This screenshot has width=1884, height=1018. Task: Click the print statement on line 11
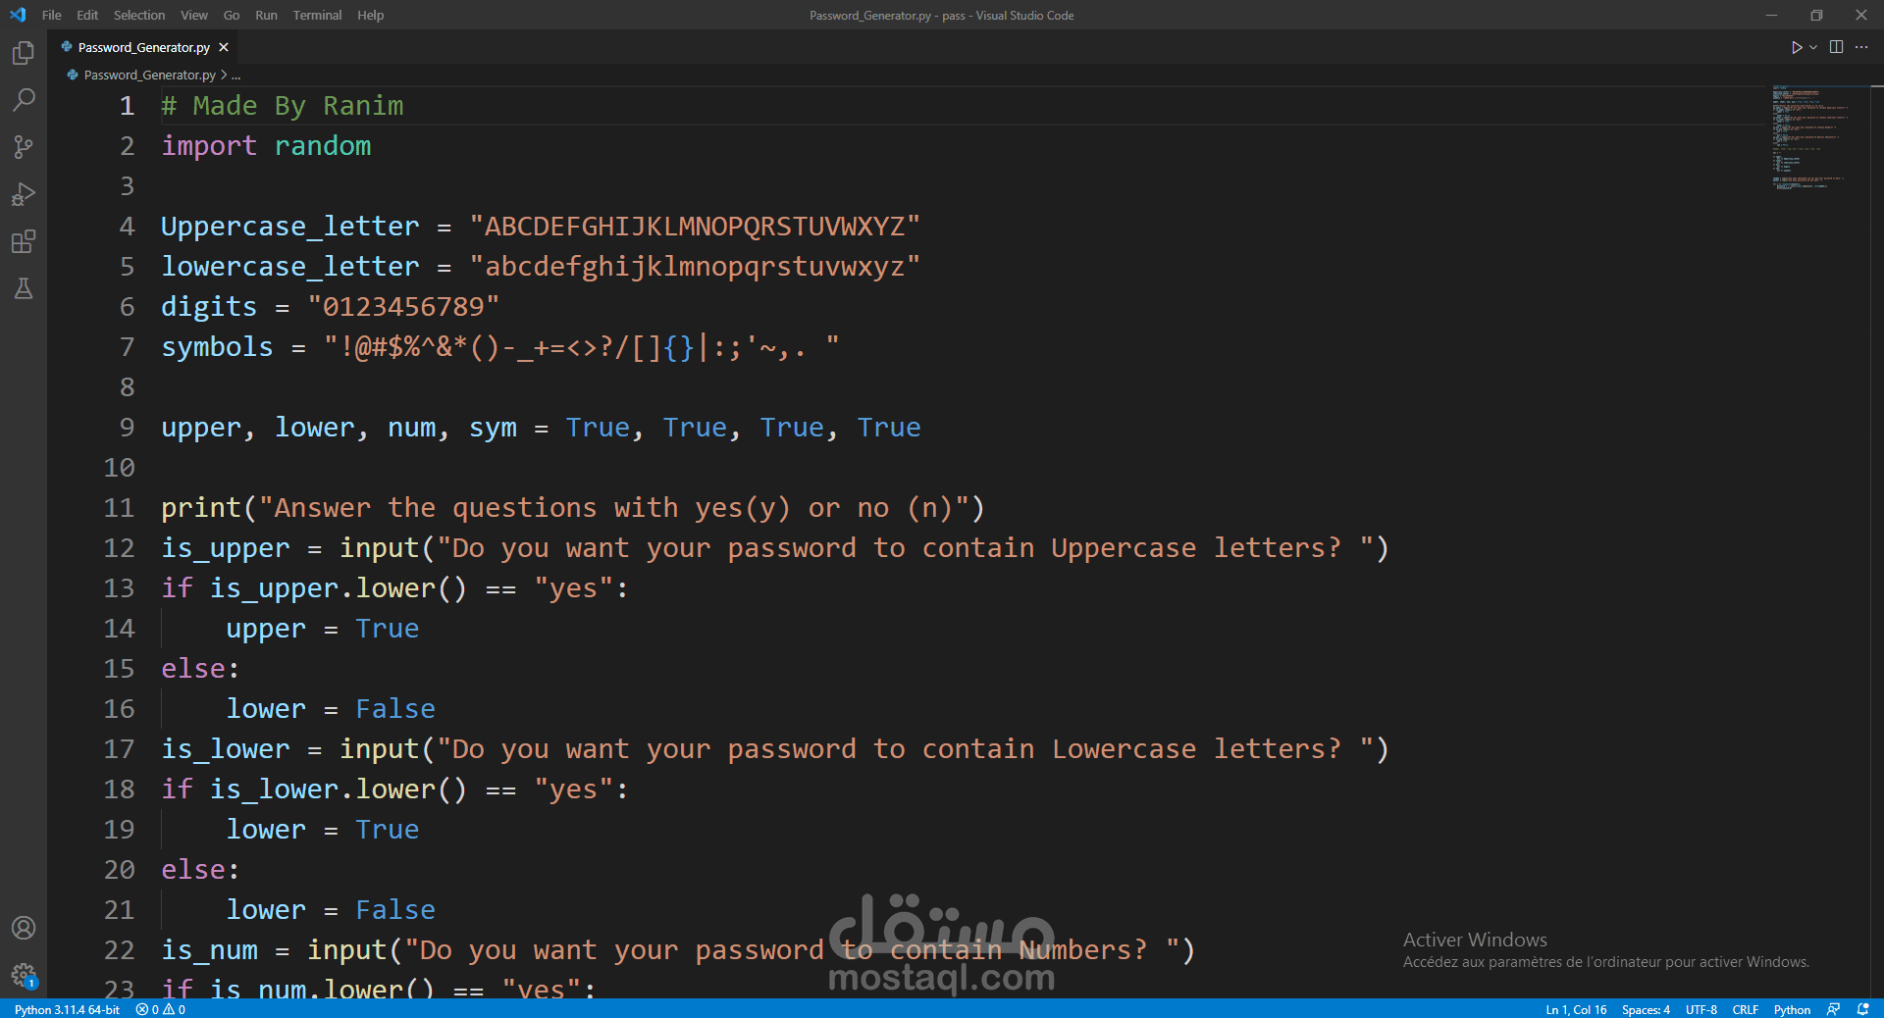point(573,508)
